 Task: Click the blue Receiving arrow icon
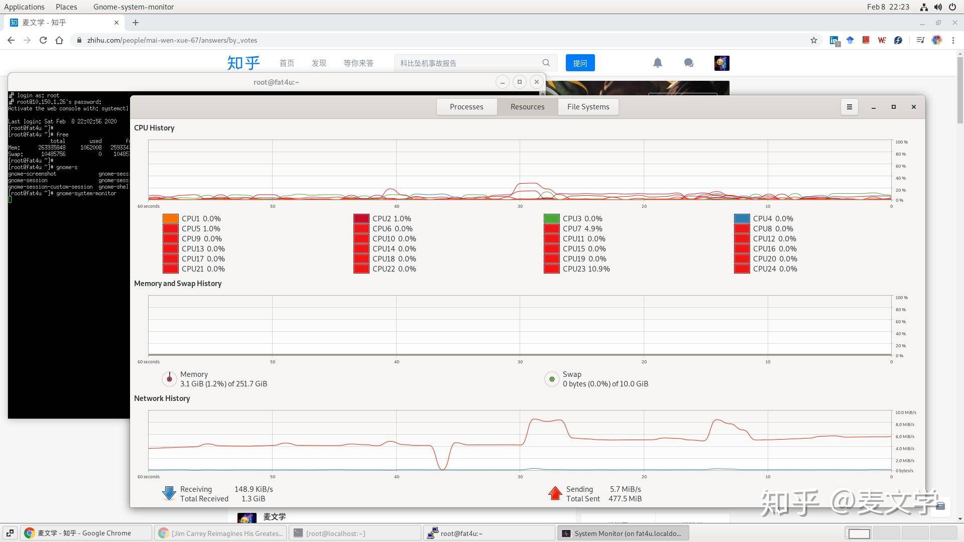pyautogui.click(x=169, y=493)
